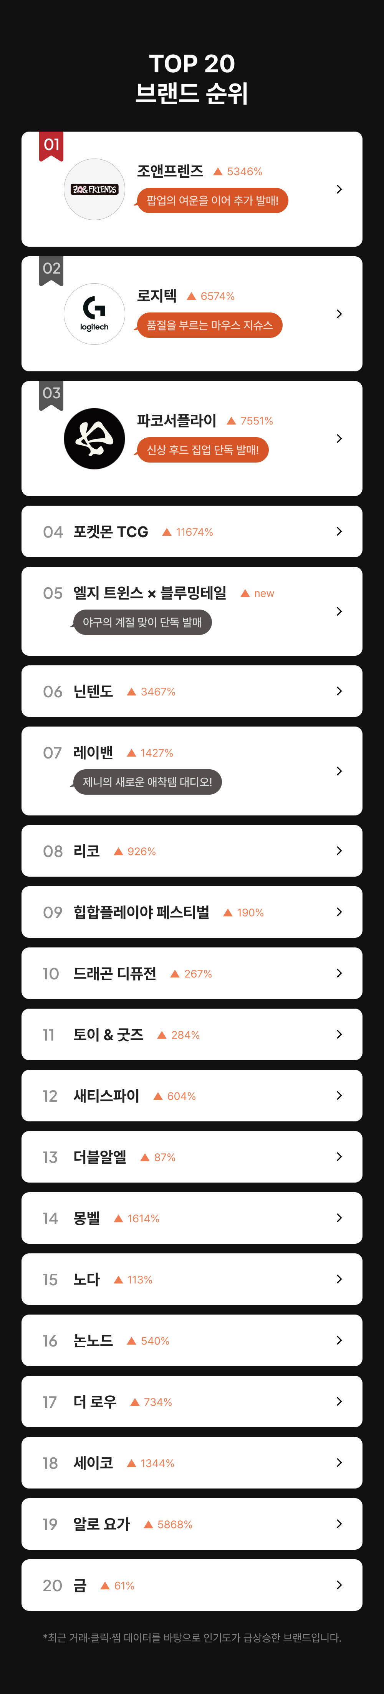Click the Zo&Friends brand logo
The height and width of the screenshot is (1694, 384).
point(94,189)
